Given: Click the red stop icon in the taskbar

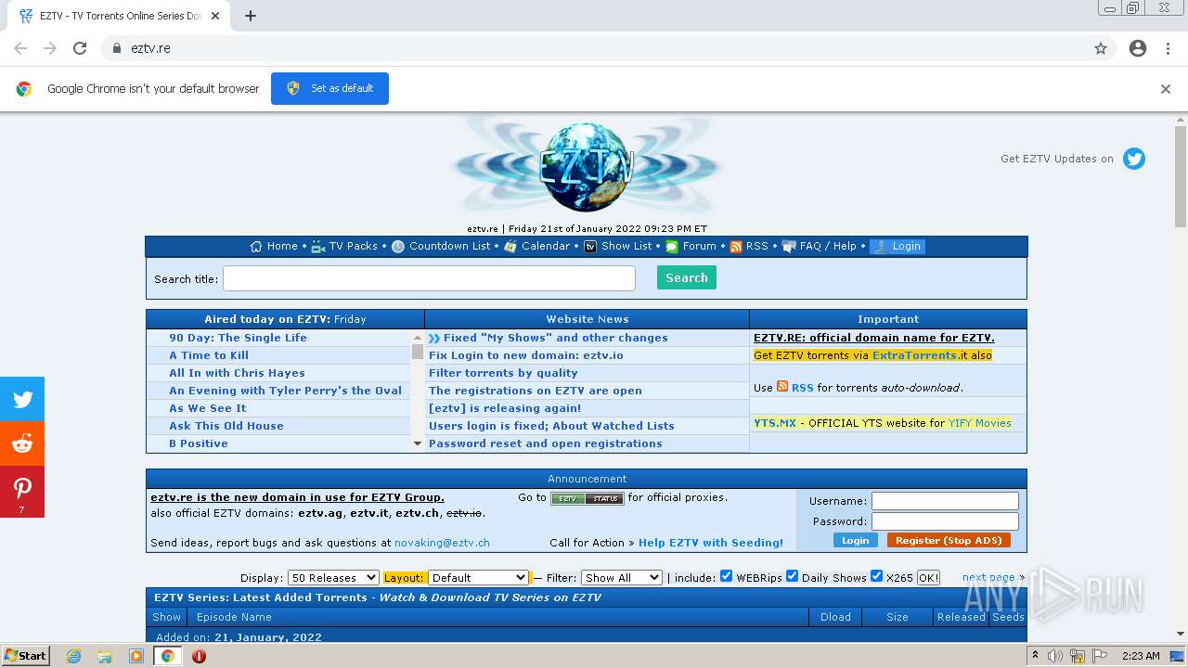Looking at the screenshot, I should coord(199,656).
